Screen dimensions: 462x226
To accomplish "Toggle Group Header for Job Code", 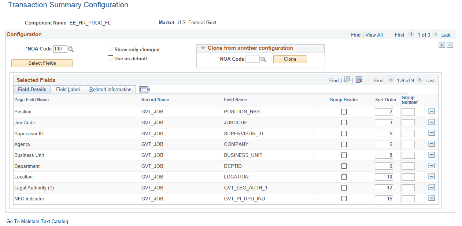I will pyautogui.click(x=344, y=123).
